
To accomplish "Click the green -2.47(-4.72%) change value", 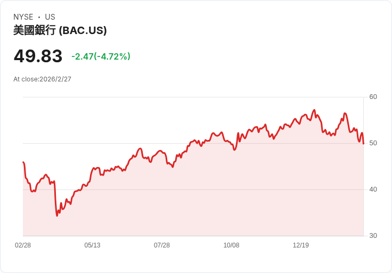I will [x=101, y=56].
